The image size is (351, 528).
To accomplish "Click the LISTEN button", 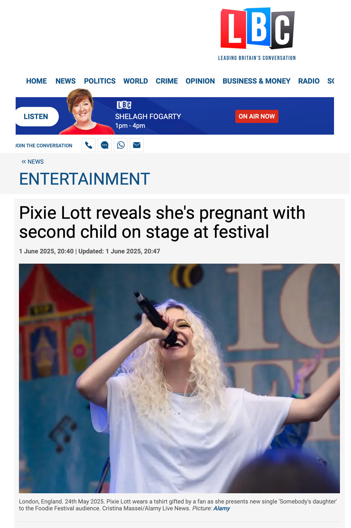I will tap(37, 117).
